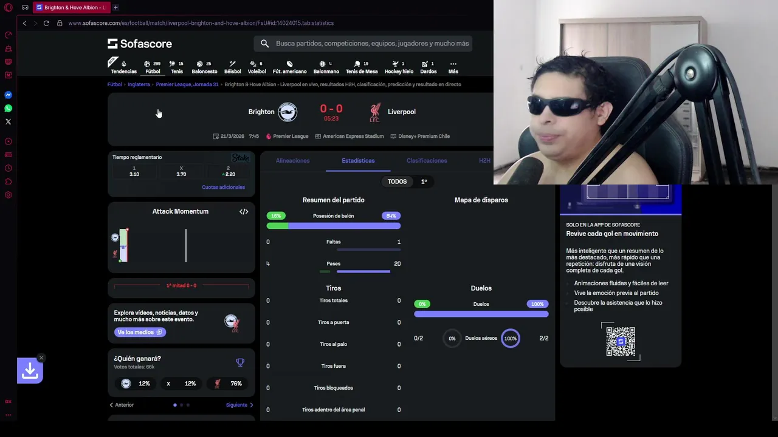The image size is (778, 437).
Task: Click the Premier League competition link
Action: pos(287,136)
